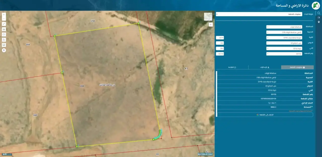Open the neighborhood (الحي) dropdown
The image size is (322, 157).
[284, 48]
